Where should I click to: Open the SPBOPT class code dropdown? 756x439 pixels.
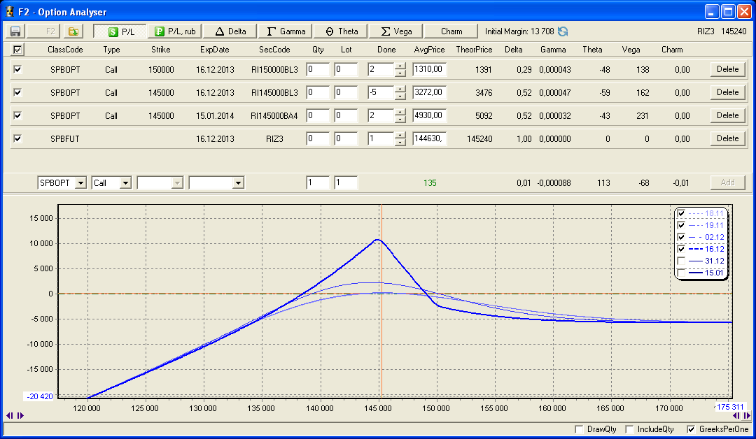(80, 182)
